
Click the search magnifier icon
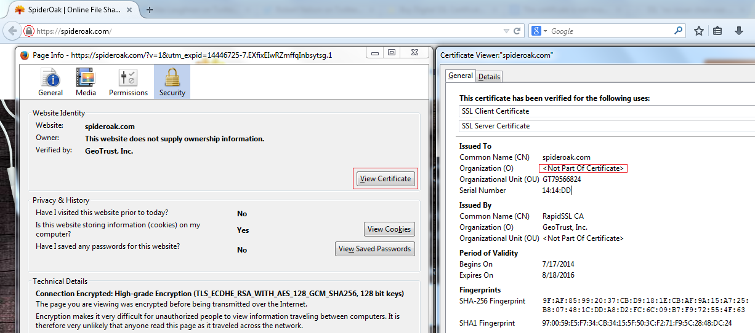678,31
